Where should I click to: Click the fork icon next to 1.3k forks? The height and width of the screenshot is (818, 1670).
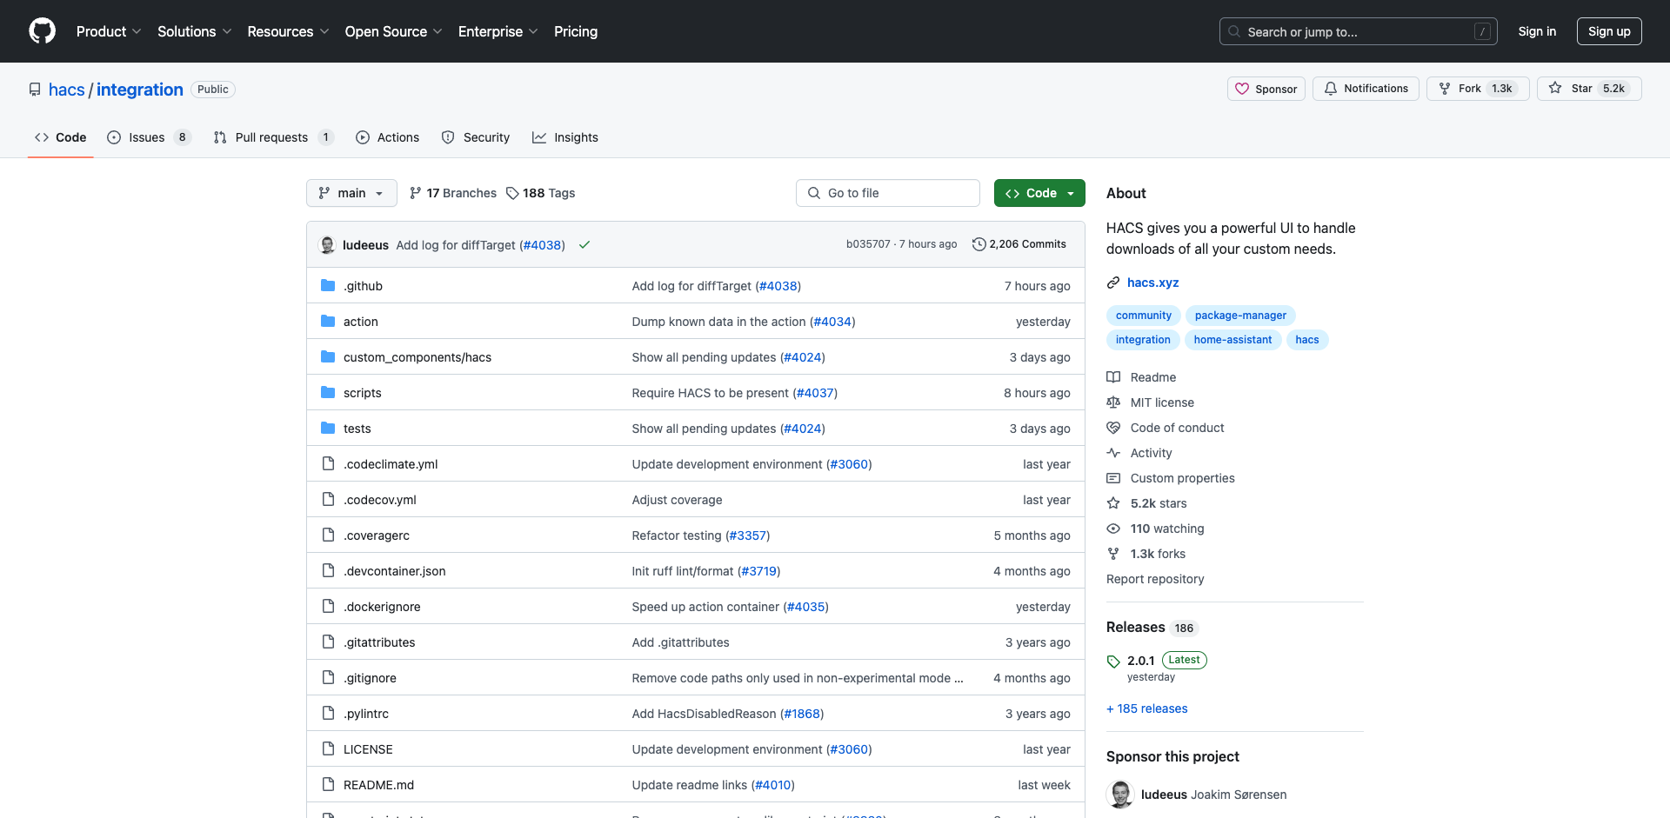1113,554
